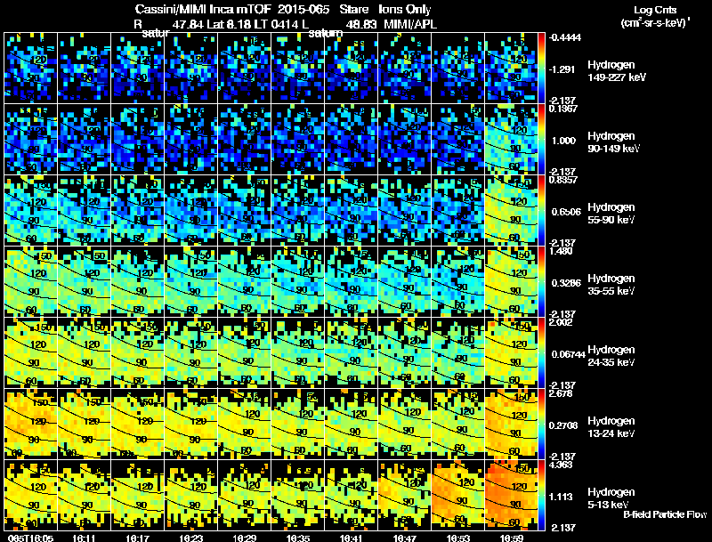Select the "Hydrogen 149-227 keV" row label

click(x=617, y=71)
